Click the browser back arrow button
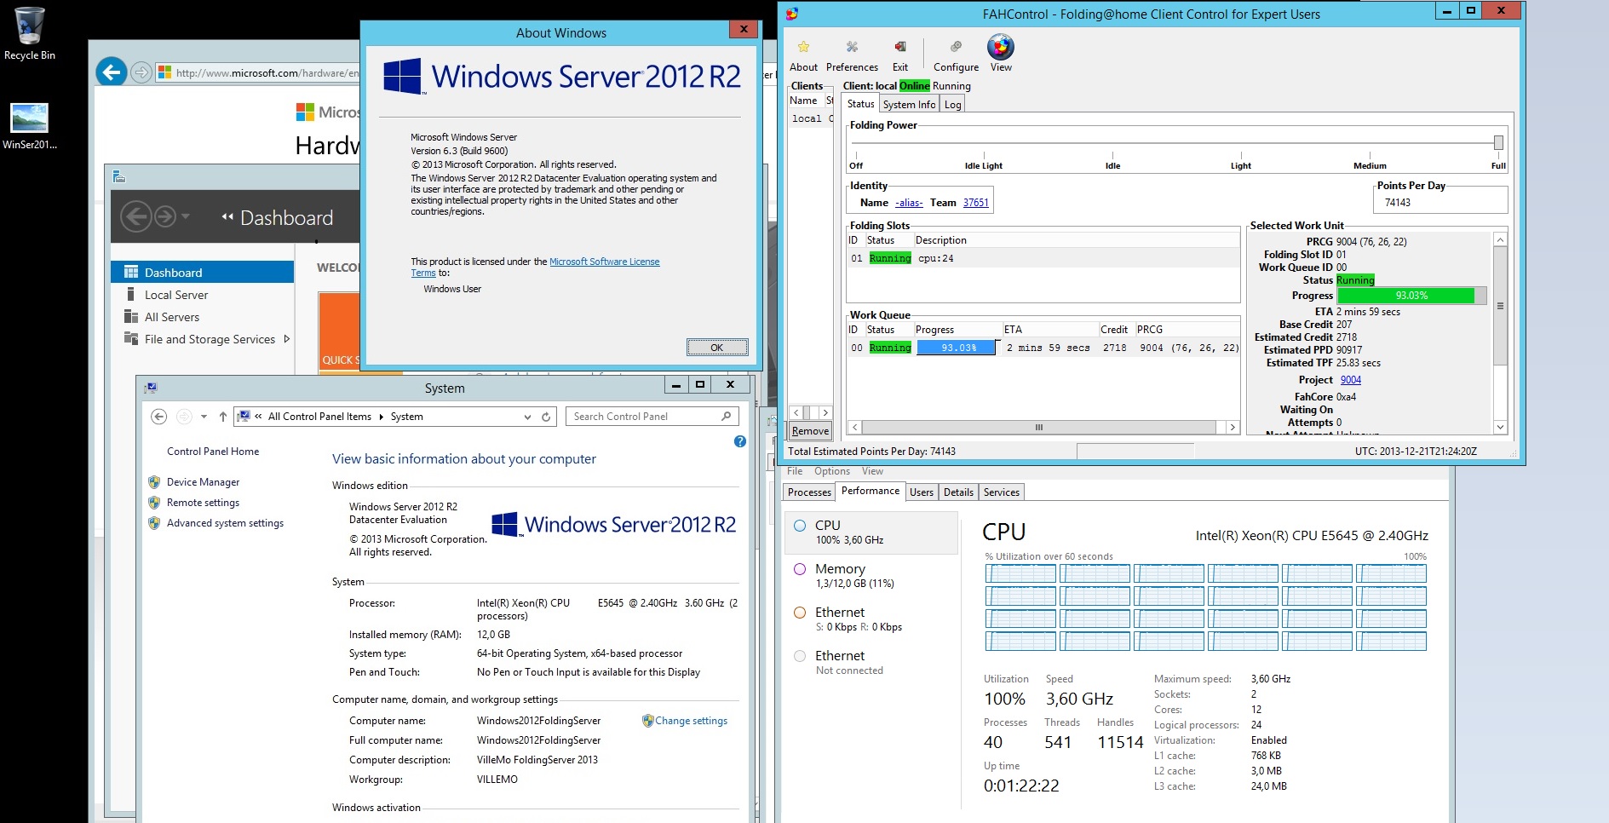The image size is (1609, 823). pos(112,72)
